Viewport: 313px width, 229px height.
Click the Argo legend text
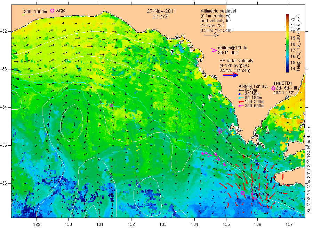[x=61, y=10]
